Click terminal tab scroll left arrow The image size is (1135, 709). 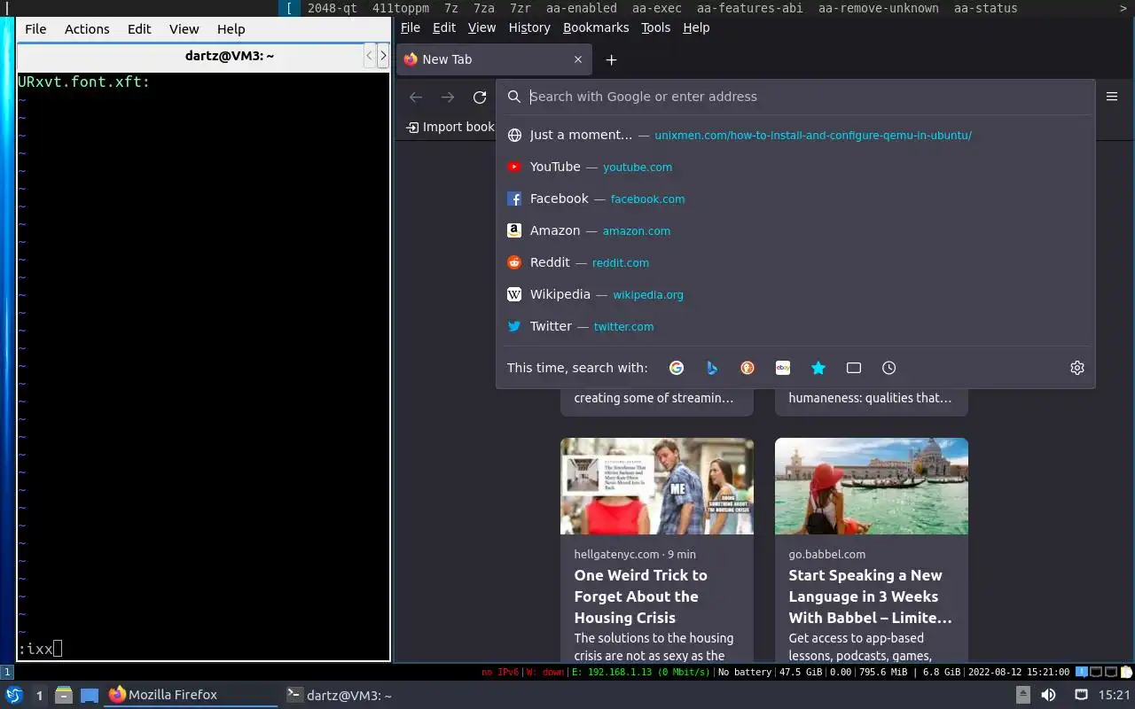(370, 56)
